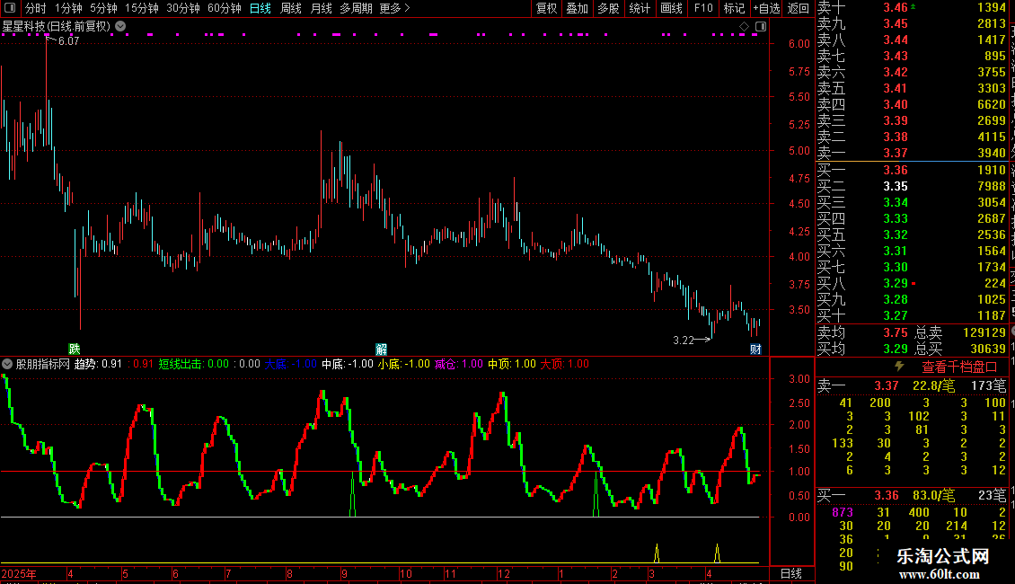Click the 跌 marker on the chart

[75, 349]
